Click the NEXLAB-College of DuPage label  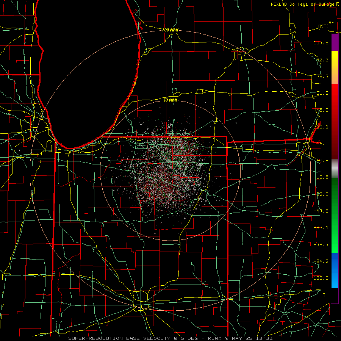click(303, 4)
